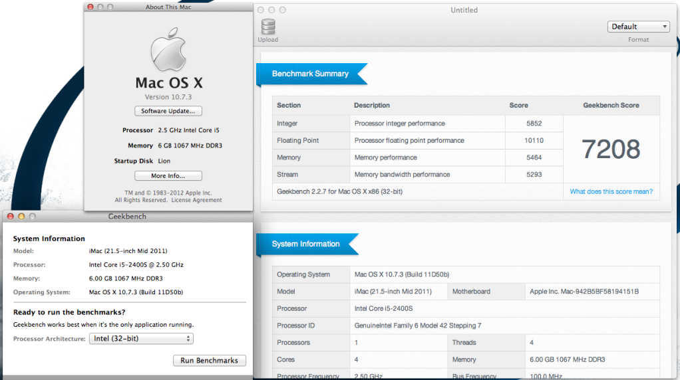Click Processor value Intel Core i5-2400S in results
The width and height of the screenshot is (680, 380).
pos(383,309)
